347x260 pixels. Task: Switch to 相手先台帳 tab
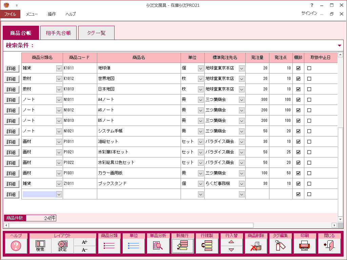click(58, 33)
